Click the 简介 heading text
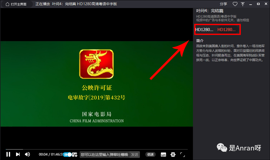 click(200, 41)
